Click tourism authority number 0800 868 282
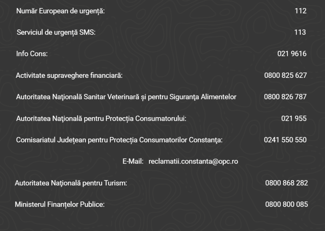325x231 pixels. point(286,183)
